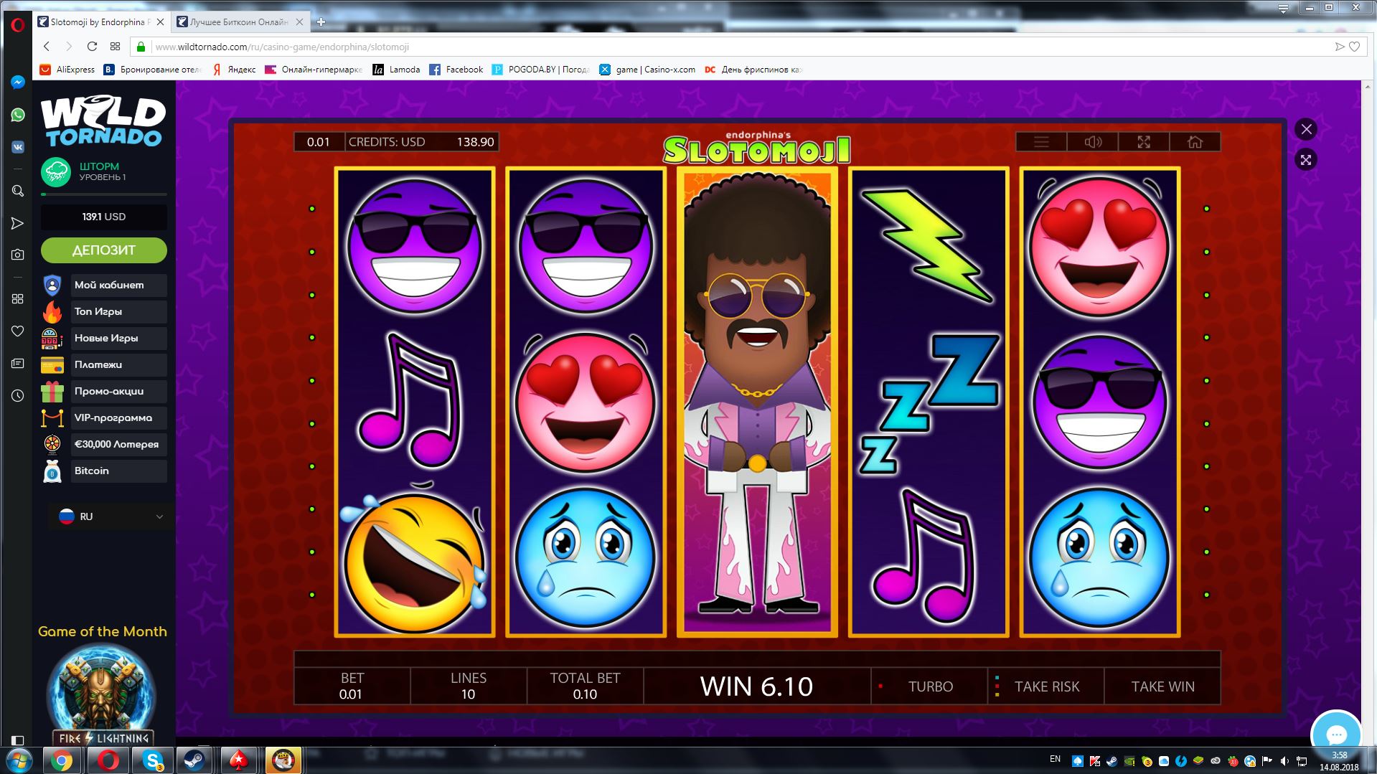Click the game fullscreen expand icon

[1144, 142]
